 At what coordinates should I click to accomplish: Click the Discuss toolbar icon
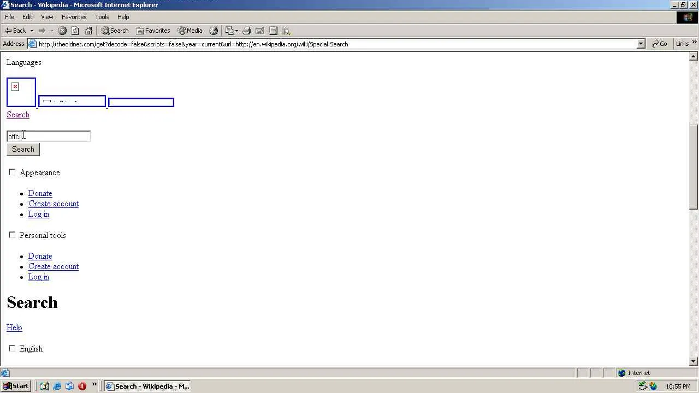coord(273,31)
